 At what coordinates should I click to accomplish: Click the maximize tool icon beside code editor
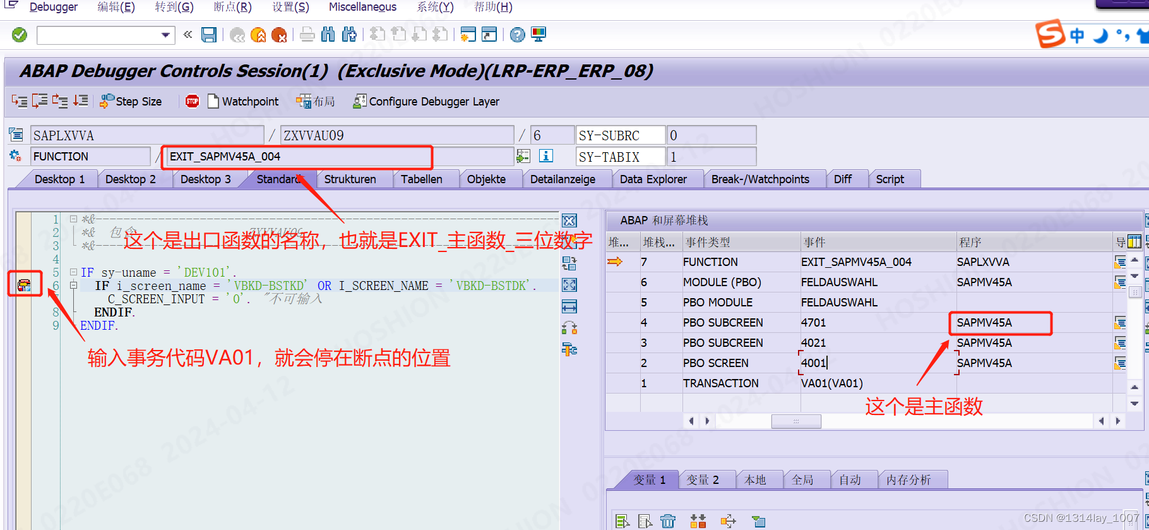tap(569, 286)
